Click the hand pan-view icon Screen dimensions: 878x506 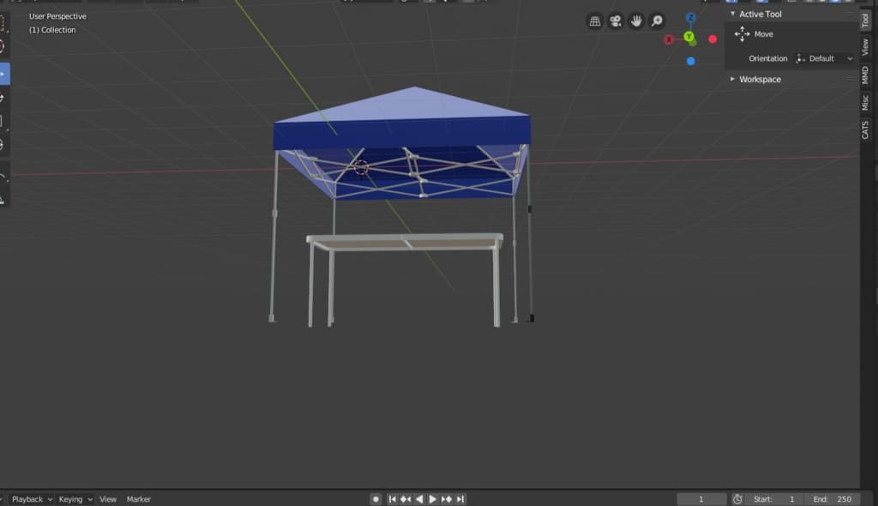(x=636, y=21)
